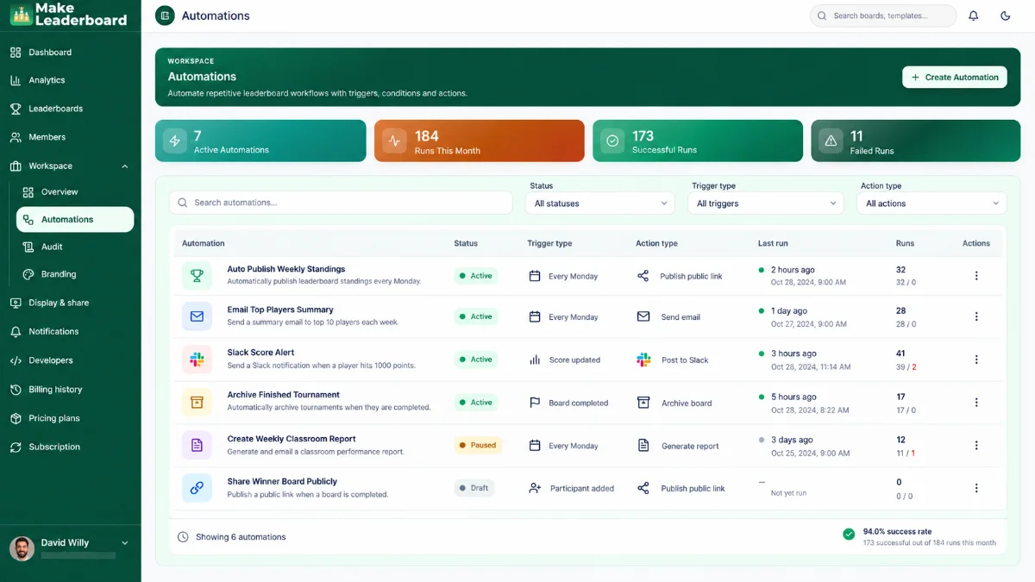The image size is (1035, 582).
Task: Click the Oct 25, 2024, 9:00 AM date
Action: (x=808, y=453)
